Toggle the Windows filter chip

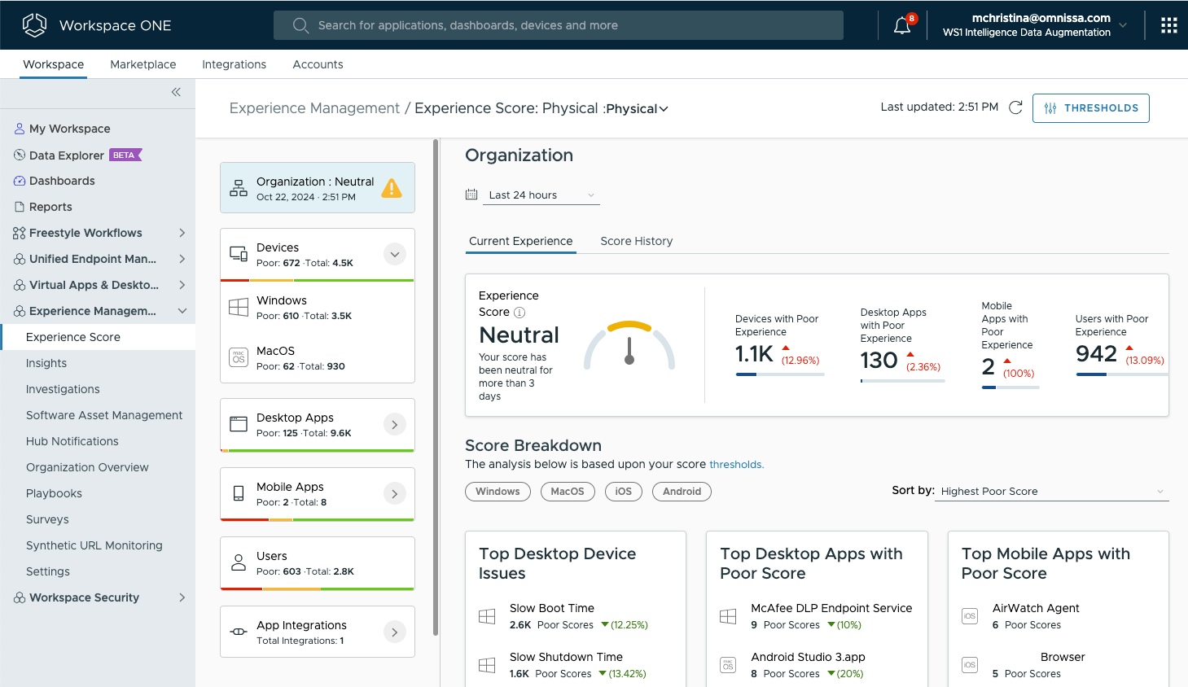click(498, 492)
